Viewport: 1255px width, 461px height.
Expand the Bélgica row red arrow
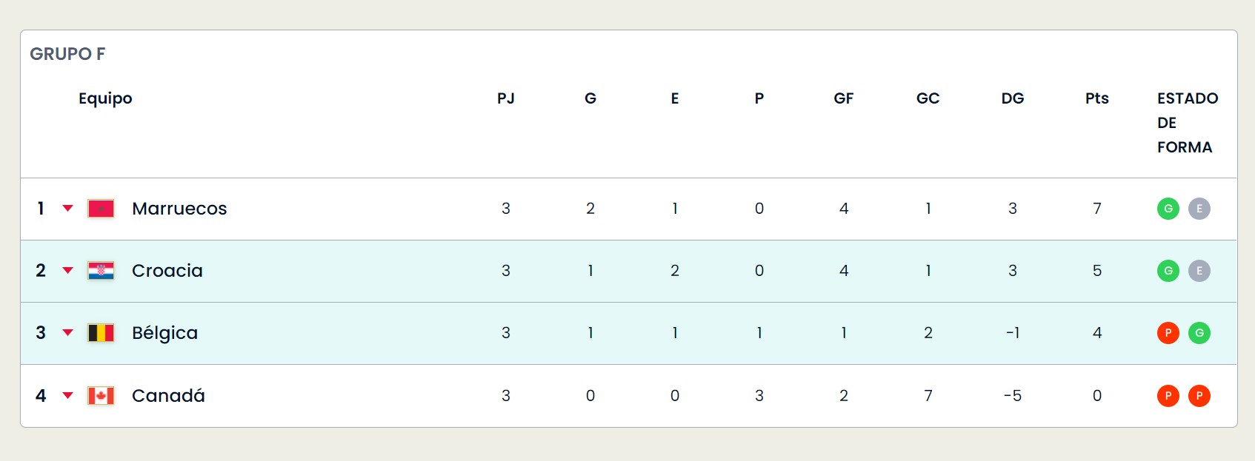coord(67,333)
